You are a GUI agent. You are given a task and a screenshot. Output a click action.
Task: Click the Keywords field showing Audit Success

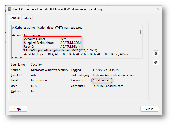(x=102, y=80)
